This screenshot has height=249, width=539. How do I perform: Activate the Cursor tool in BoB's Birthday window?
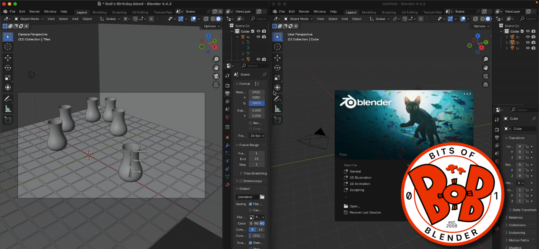coord(8,47)
